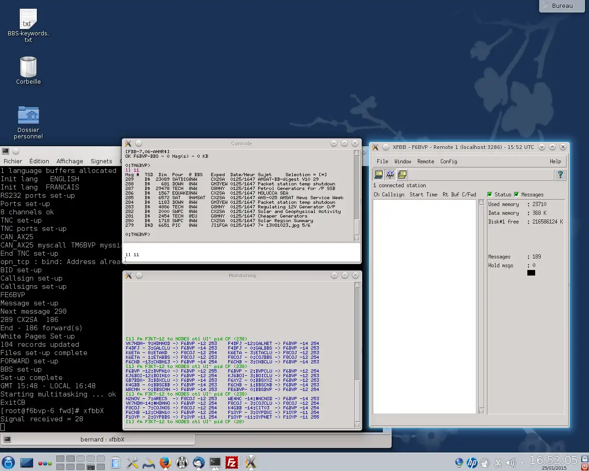The image size is (589, 471).
Task: Expand hidden system tray icons arrow
Action: point(522,463)
